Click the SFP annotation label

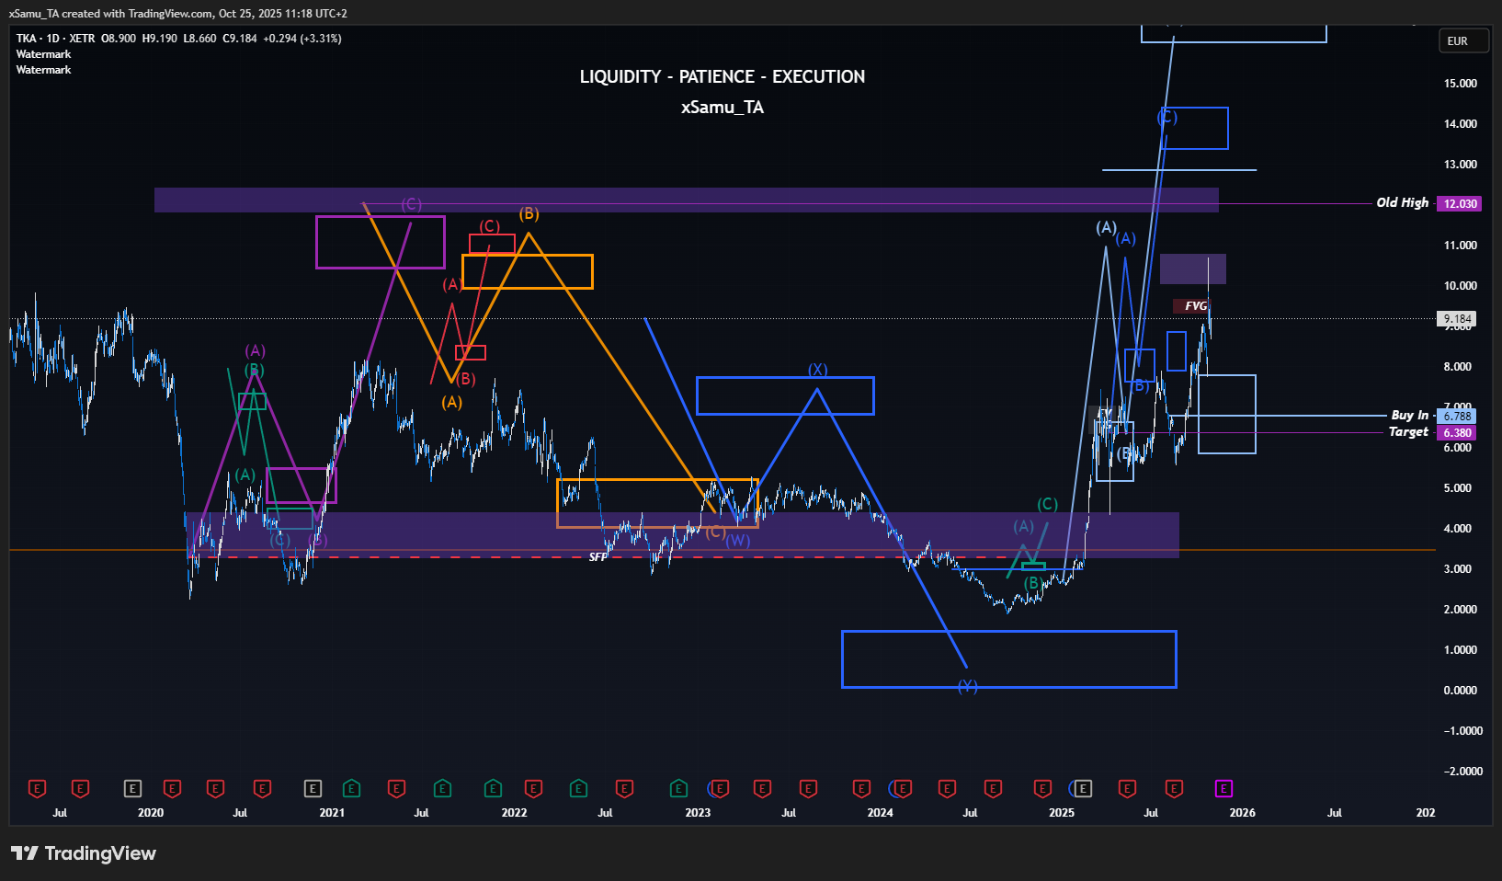pyautogui.click(x=597, y=557)
